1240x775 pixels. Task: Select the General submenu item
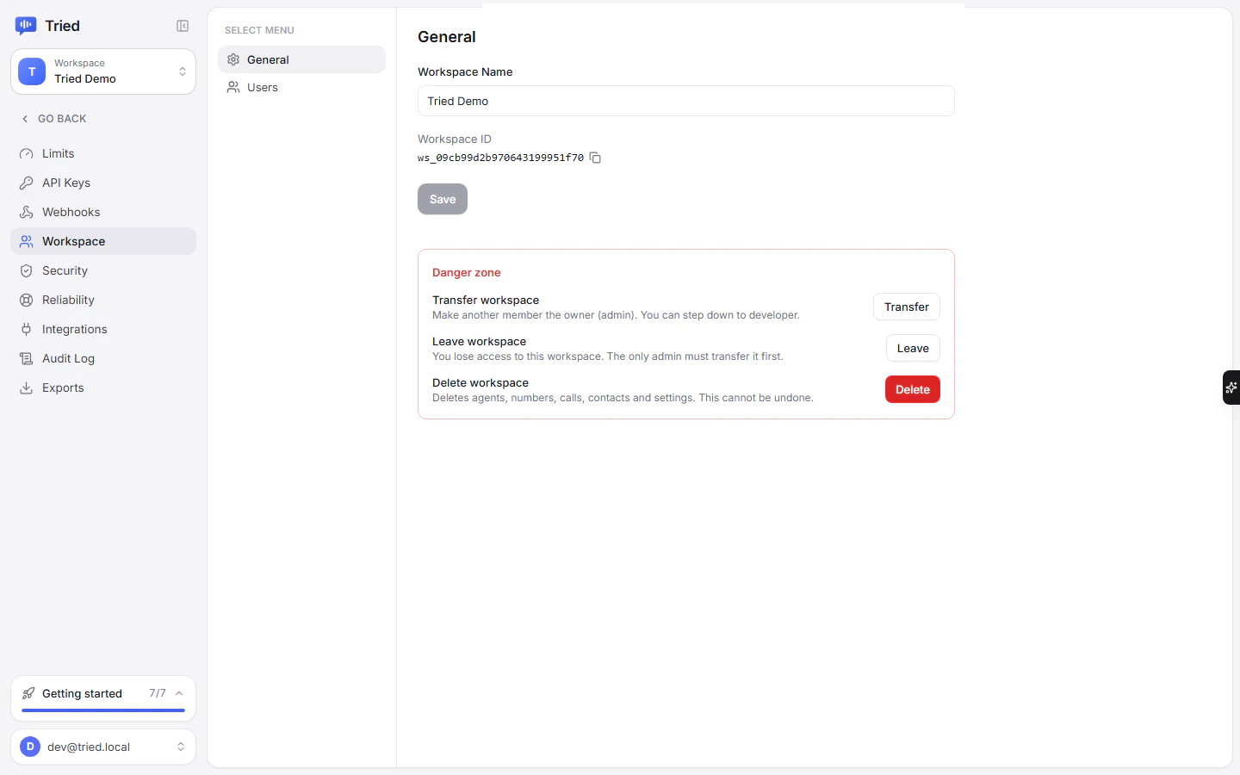coord(301,59)
